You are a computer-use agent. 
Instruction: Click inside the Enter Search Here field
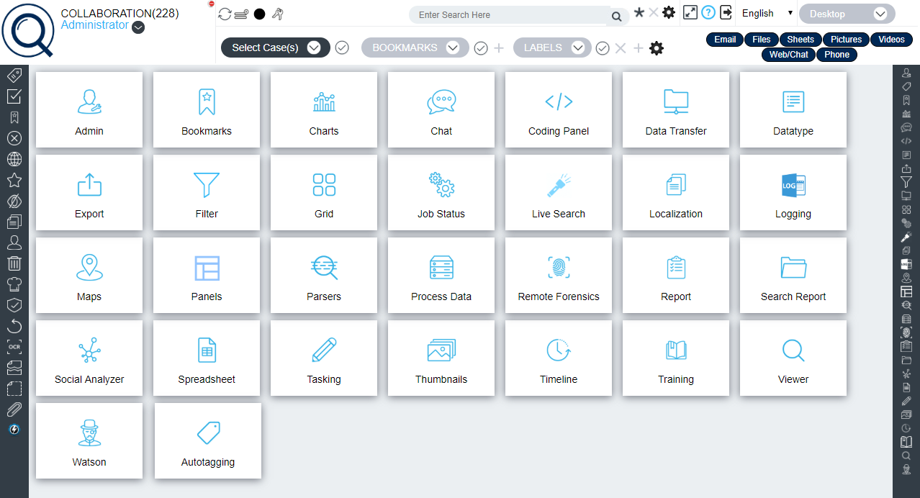point(511,14)
